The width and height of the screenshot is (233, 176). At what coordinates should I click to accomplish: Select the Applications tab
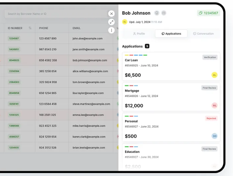(x=171, y=34)
